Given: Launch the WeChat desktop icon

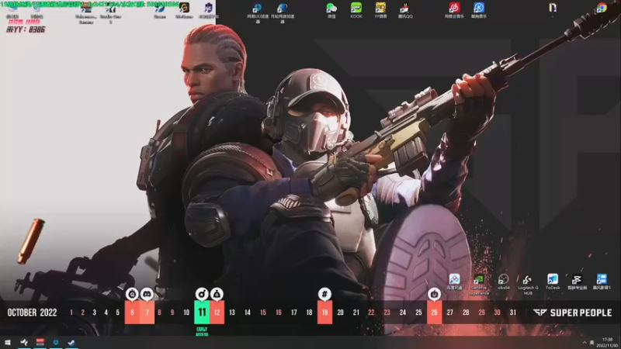Looking at the screenshot, I should point(331,11).
